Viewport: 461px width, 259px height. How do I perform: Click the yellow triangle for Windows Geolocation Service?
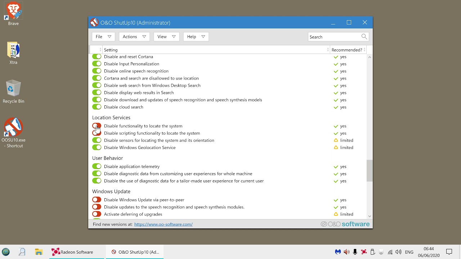(336, 147)
